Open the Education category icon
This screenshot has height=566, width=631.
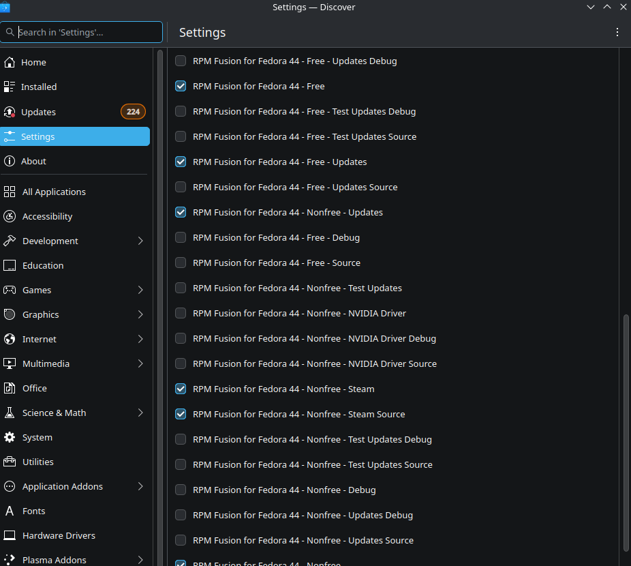[10, 265]
